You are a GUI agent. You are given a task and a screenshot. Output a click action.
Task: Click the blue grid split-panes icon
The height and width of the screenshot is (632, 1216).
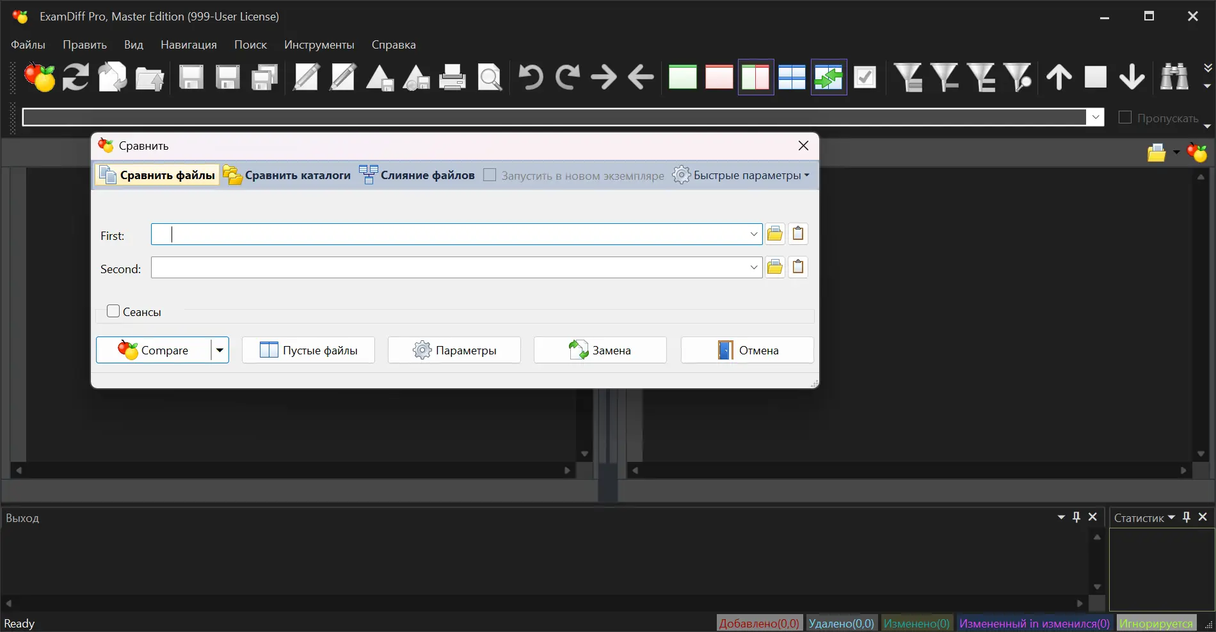[x=792, y=77]
